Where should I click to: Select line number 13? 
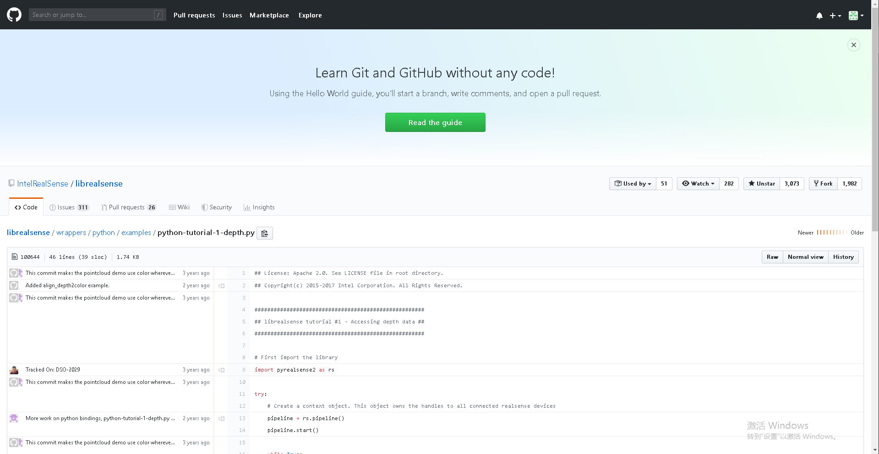(x=242, y=418)
